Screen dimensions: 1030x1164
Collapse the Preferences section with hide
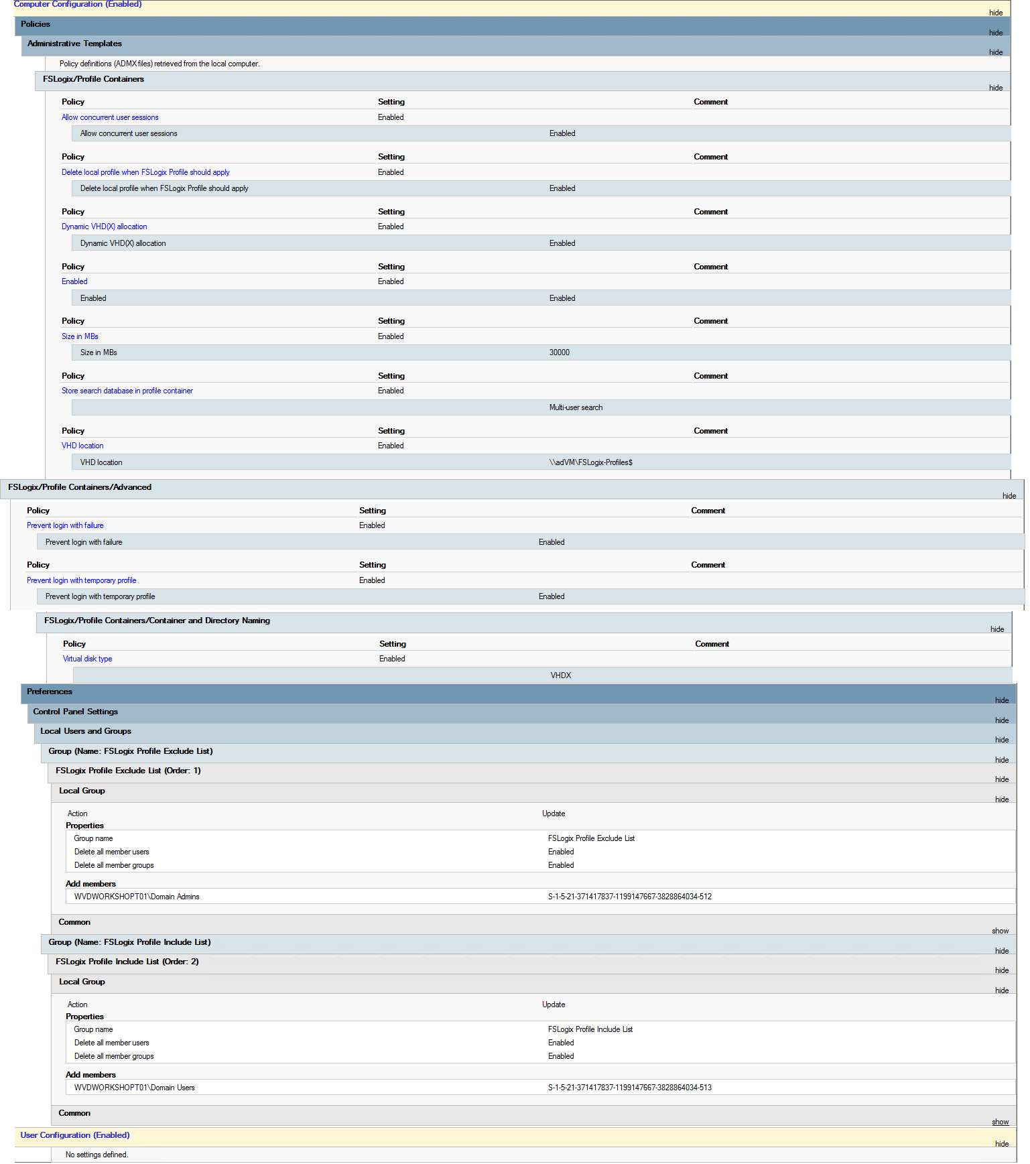[x=1002, y=700]
